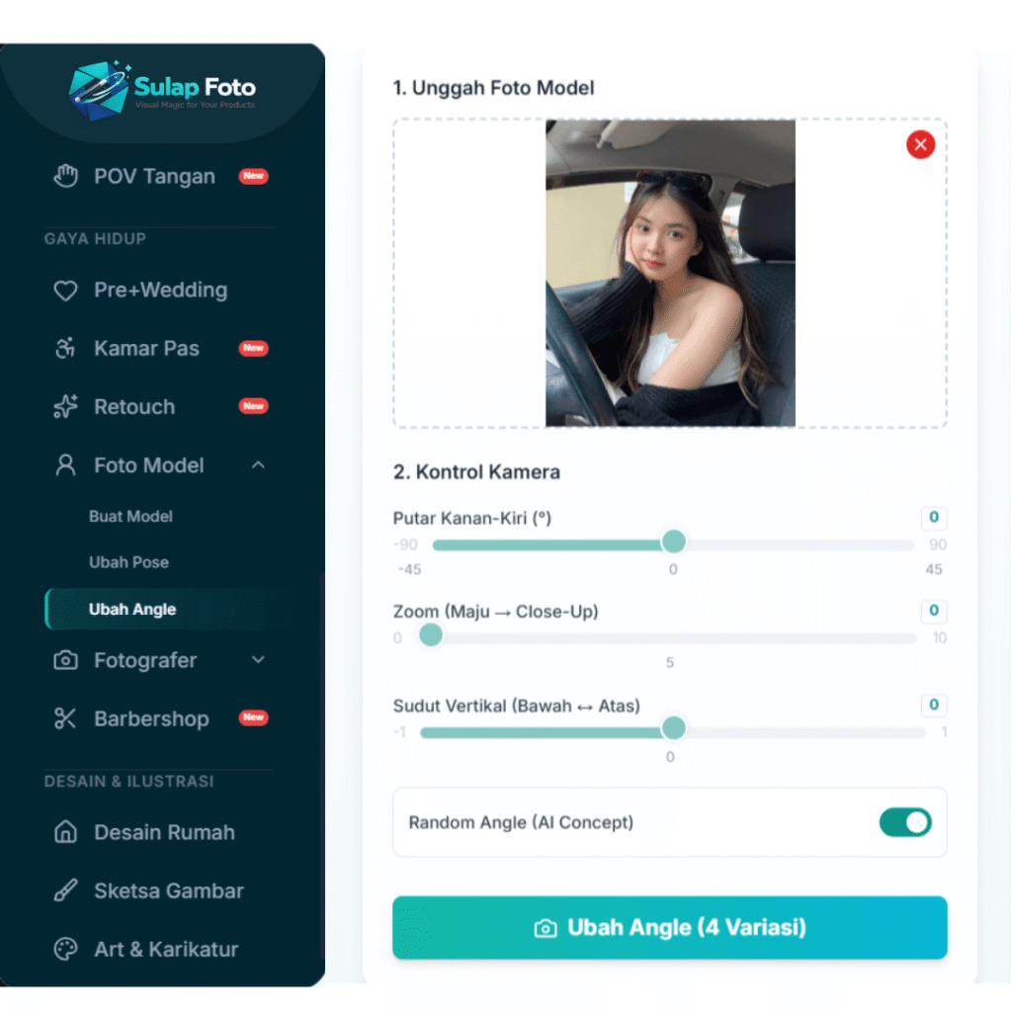This screenshot has height=1012, width=1012.
Task: Click the scissors Barbershop icon
Action: (65, 718)
